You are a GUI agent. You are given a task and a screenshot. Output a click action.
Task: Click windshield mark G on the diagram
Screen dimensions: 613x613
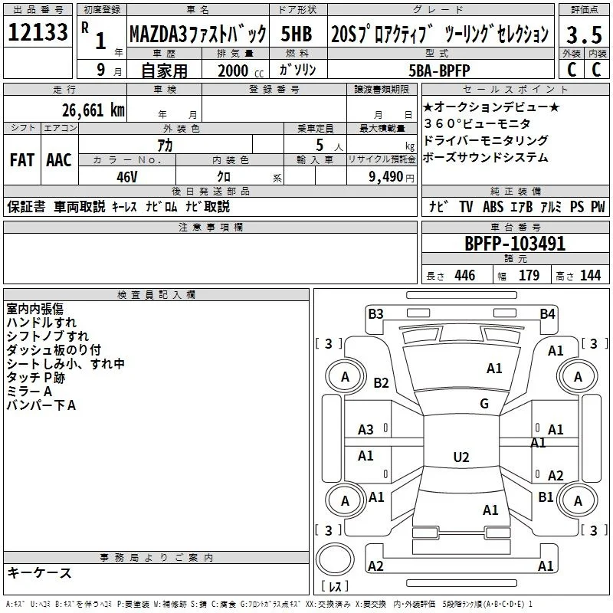pyautogui.click(x=484, y=404)
